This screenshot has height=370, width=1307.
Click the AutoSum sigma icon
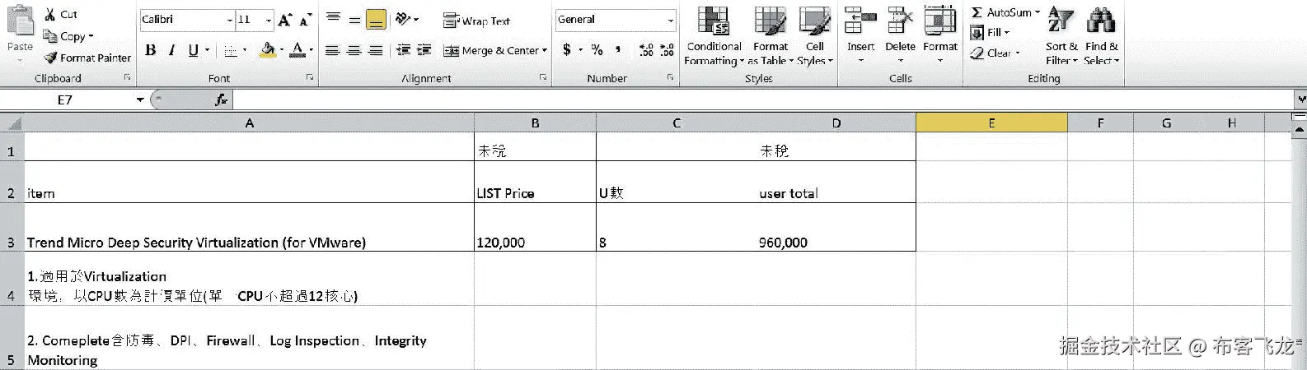[977, 12]
